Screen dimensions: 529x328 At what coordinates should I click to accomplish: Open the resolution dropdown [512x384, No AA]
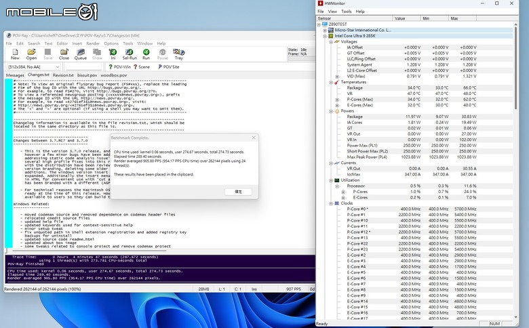pos(34,66)
